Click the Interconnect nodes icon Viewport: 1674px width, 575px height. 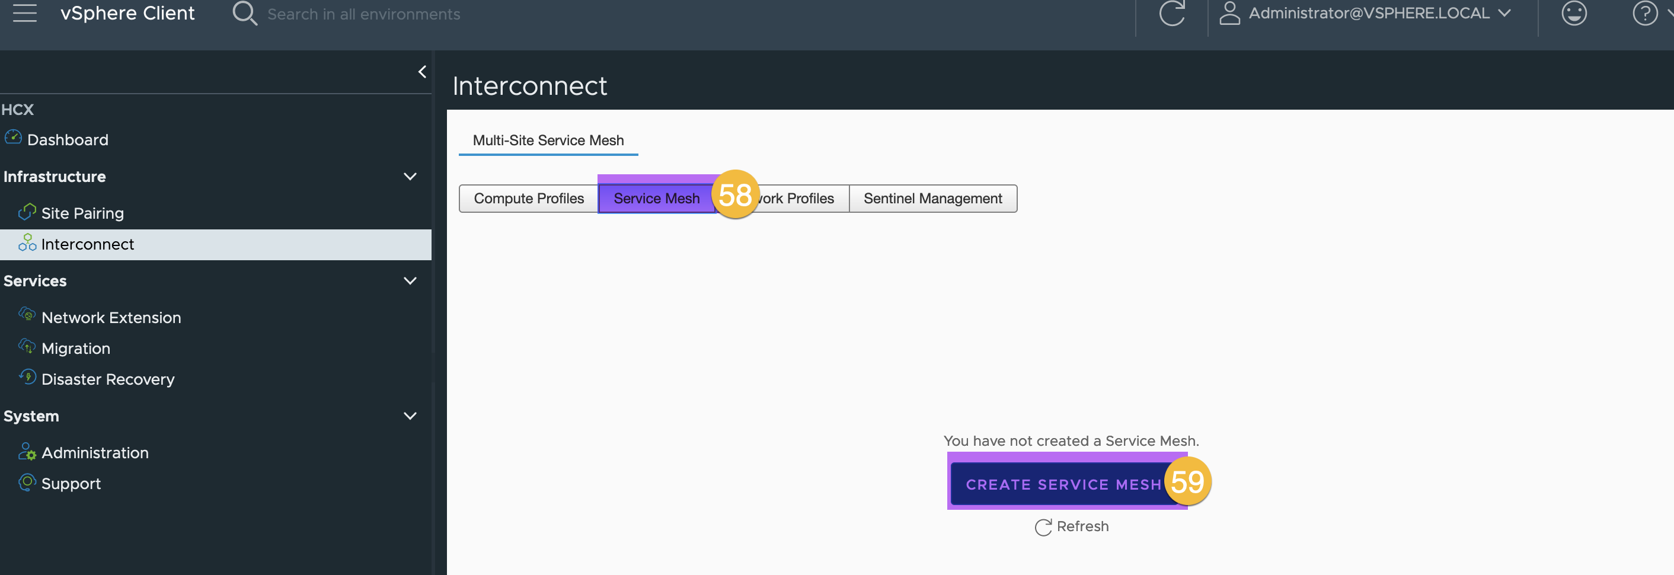coord(27,242)
